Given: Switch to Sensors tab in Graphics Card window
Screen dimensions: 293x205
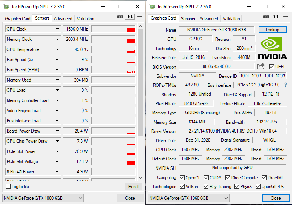Looking at the screenshot, I should pyautogui.click(x=188, y=19).
